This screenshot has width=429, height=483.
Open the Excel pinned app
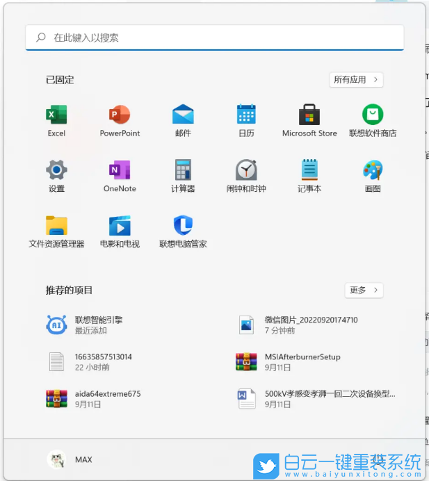(x=56, y=121)
